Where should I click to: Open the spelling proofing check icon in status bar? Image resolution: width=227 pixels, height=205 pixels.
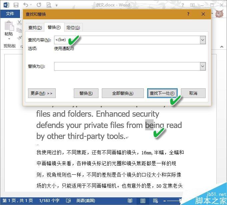pos(68,201)
